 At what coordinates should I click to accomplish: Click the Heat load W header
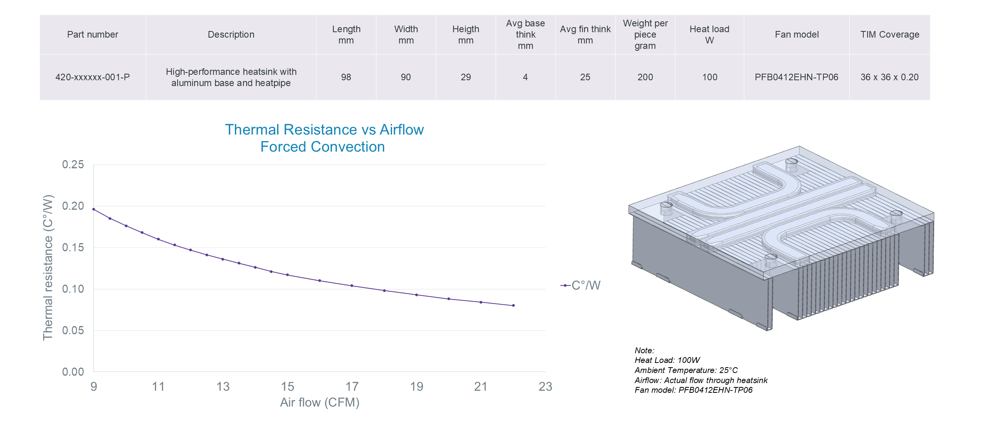(x=709, y=35)
